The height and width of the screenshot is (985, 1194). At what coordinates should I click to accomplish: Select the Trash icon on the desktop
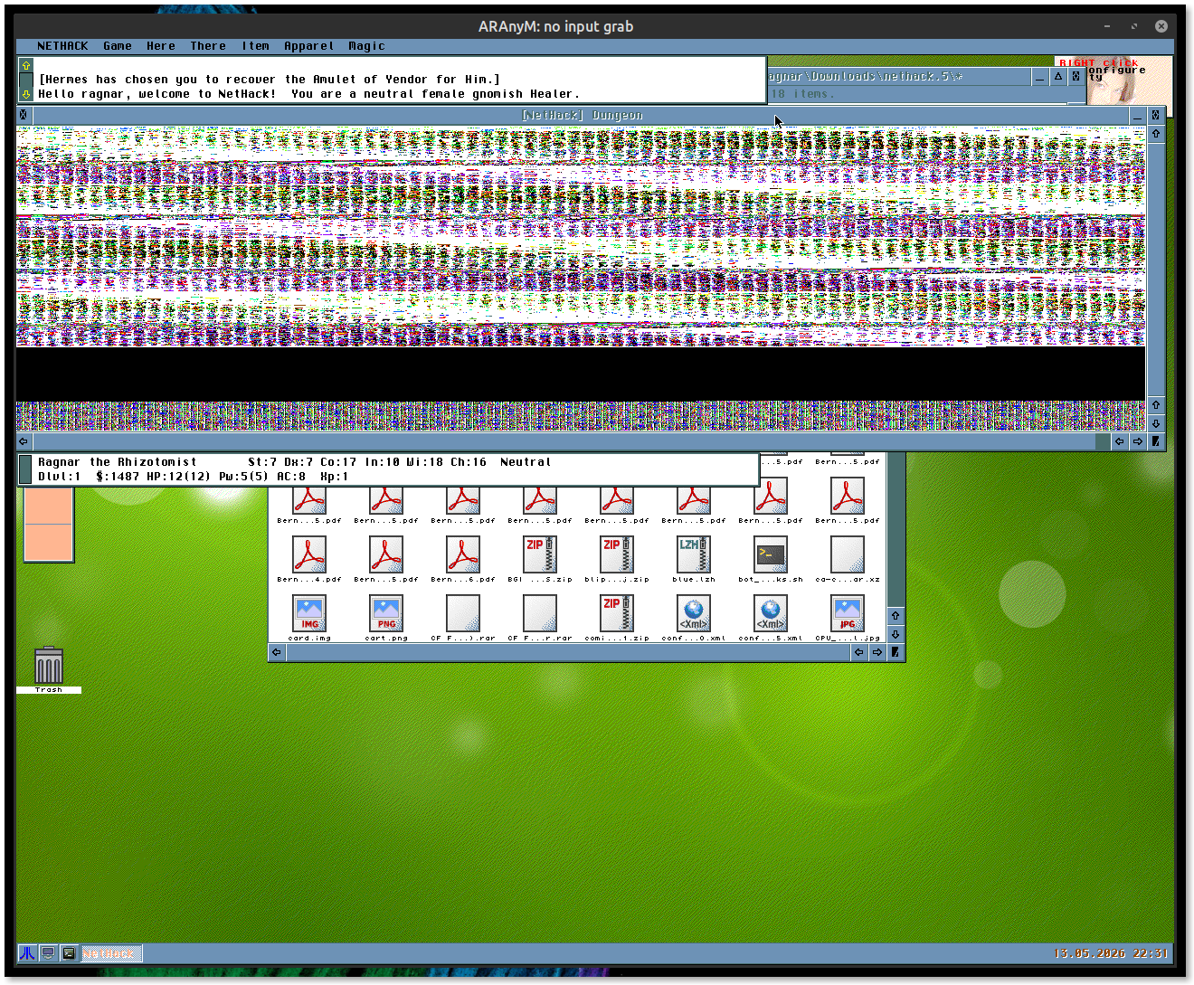coord(49,666)
